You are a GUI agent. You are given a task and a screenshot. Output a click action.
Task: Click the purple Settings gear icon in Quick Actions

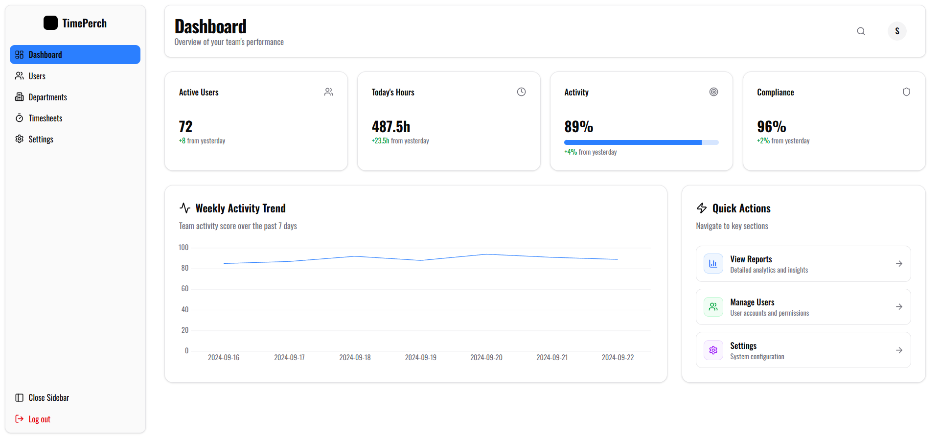tap(713, 350)
